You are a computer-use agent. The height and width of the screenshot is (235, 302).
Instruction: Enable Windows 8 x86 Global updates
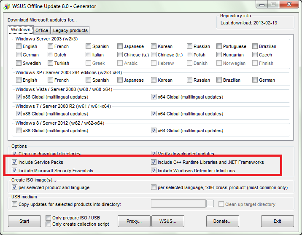[x=19, y=131]
